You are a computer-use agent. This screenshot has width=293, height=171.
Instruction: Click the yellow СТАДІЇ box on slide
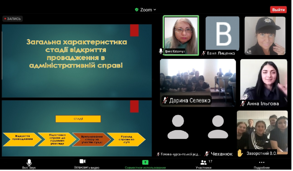[x=78, y=119]
